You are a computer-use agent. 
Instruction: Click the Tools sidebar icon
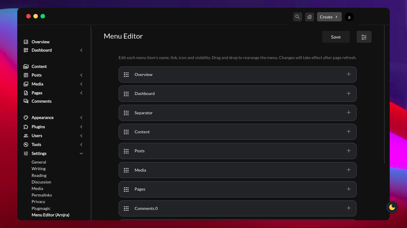click(26, 145)
